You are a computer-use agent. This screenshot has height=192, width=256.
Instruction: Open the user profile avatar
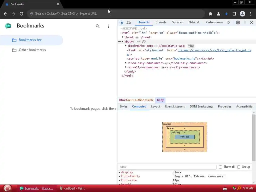[242, 14]
